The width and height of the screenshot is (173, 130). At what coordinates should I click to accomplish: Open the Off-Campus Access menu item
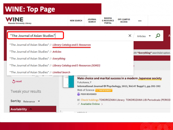[124, 21]
